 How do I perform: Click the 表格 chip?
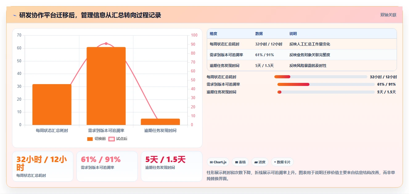click(240, 162)
